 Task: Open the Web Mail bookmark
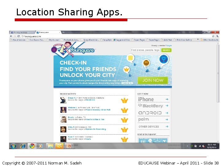[x=166, y=40]
